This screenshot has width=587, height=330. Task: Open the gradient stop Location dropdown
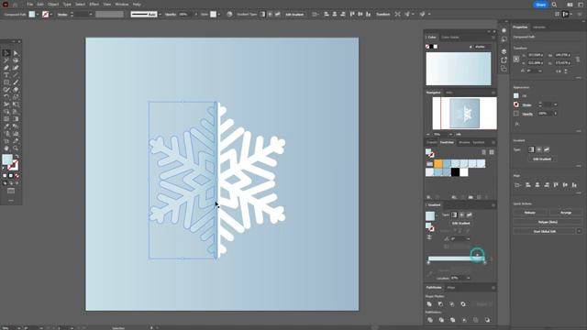(x=469, y=278)
